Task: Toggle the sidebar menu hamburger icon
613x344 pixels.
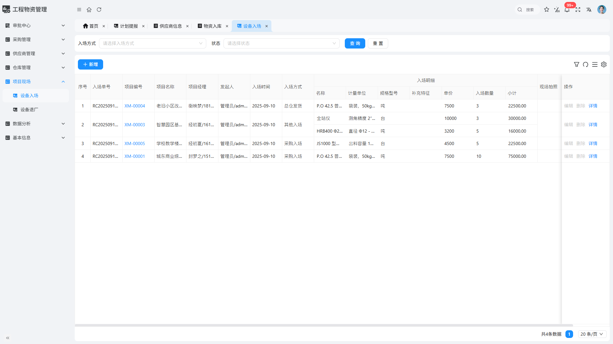Action: click(79, 10)
